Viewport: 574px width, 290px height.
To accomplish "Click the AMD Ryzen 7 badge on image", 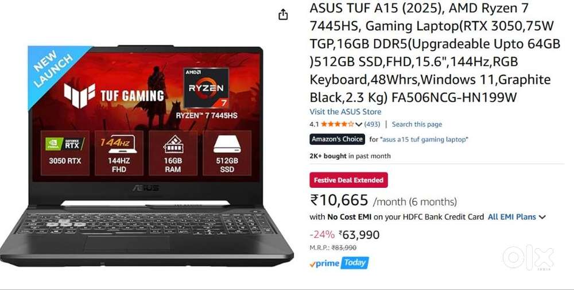I will coord(206,88).
